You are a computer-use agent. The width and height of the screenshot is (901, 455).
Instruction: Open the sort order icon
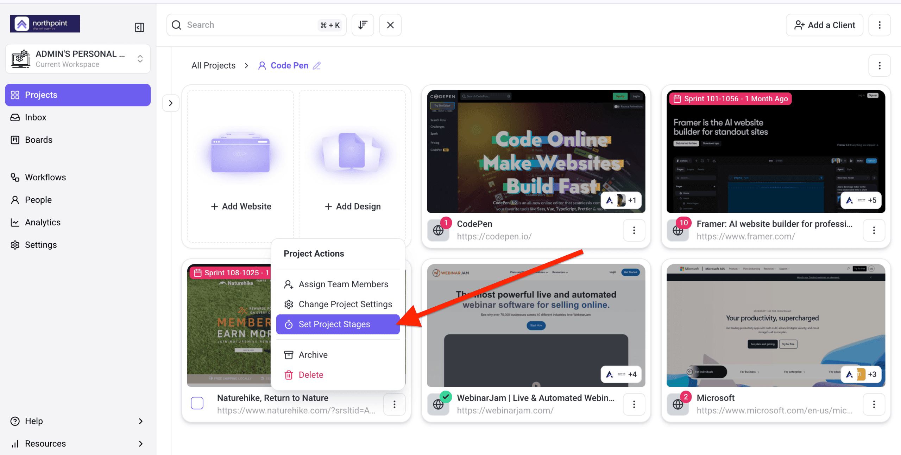tap(363, 25)
